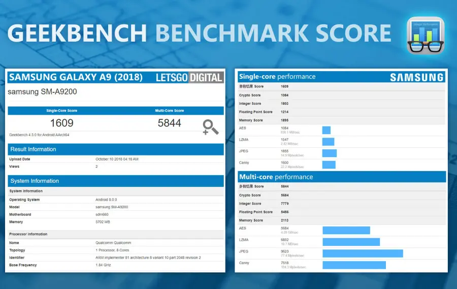Image resolution: width=457 pixels, height=289 pixels.
Task: Click the magnifier zoom-in icon
Action: [210, 127]
